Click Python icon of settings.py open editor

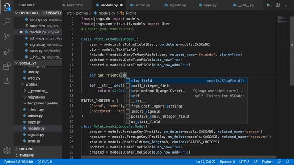click(x=26, y=19)
